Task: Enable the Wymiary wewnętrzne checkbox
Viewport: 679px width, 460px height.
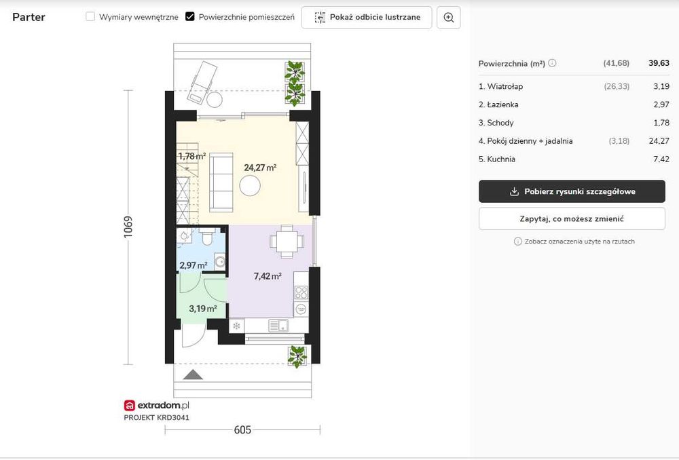Action: pos(90,17)
